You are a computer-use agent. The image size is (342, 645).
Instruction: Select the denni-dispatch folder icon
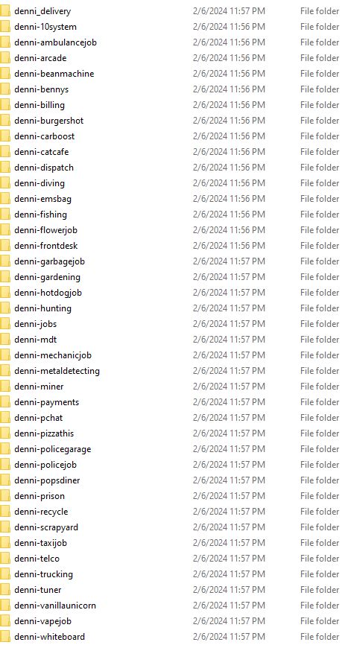[5, 168]
